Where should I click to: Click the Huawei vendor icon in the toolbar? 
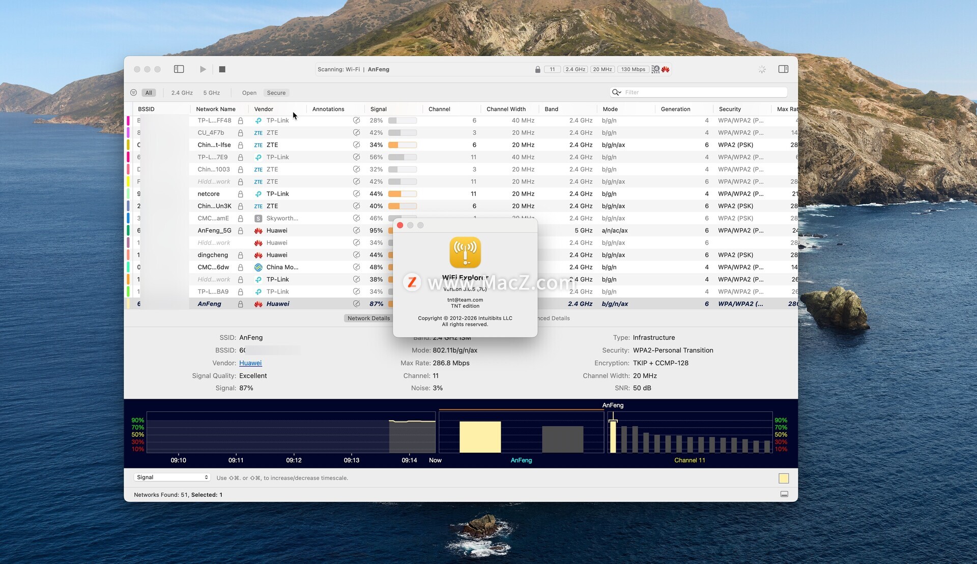[x=665, y=69]
